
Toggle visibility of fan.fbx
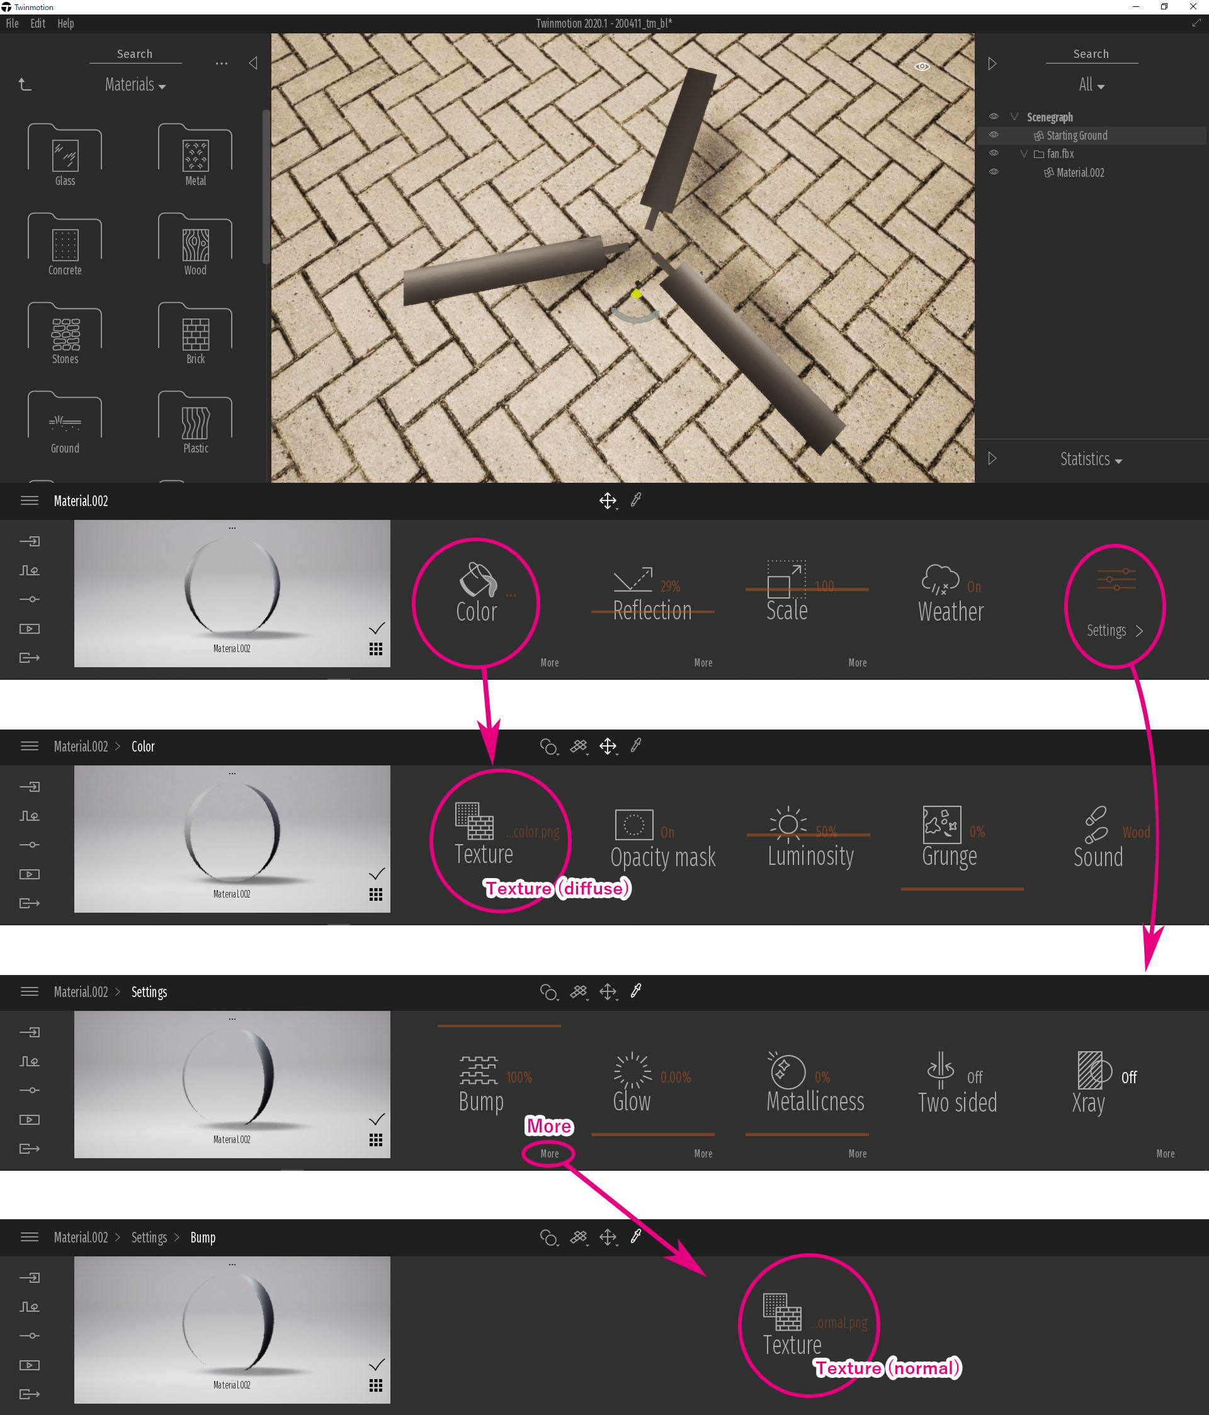pos(994,154)
